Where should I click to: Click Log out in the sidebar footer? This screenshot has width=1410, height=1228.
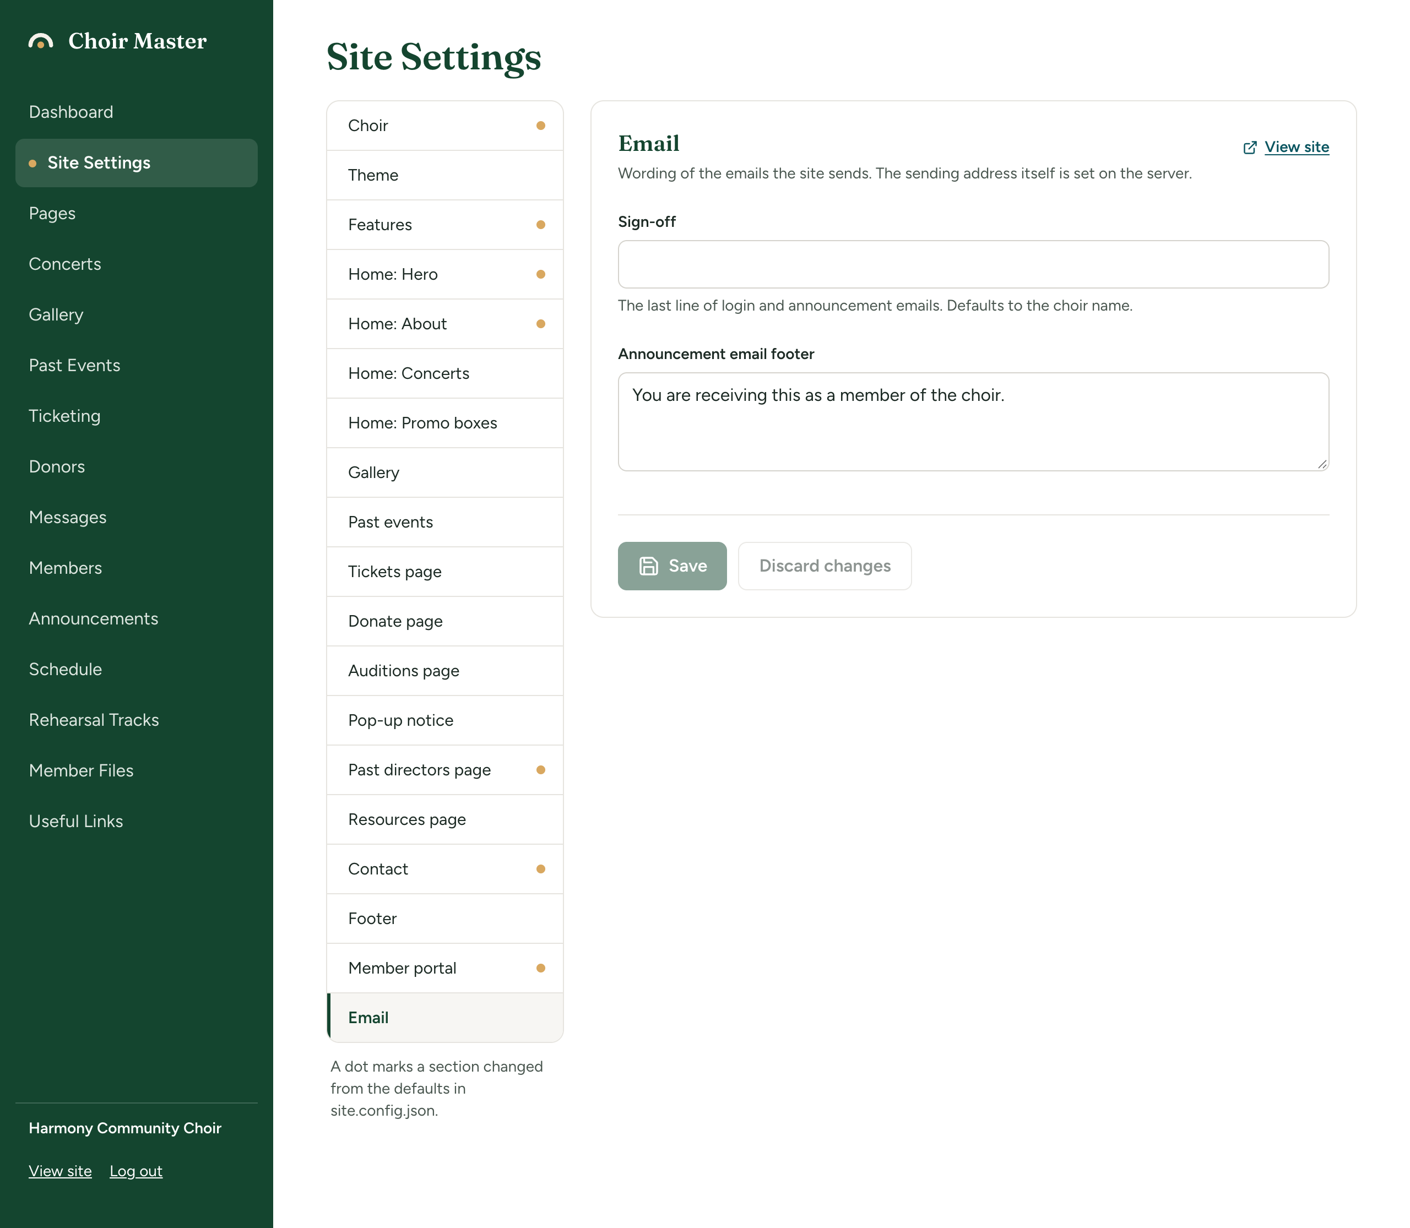(x=135, y=1171)
